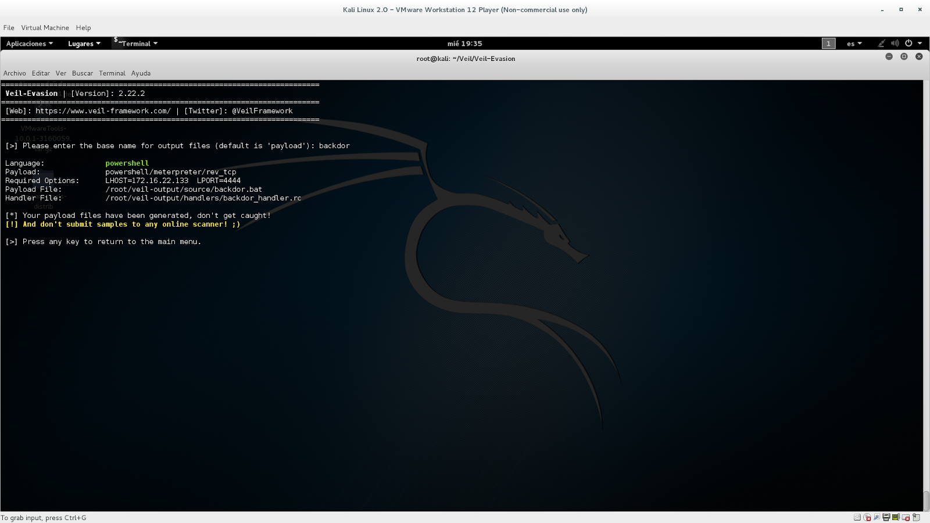Click the 'Veil-Evasion' heading text
This screenshot has height=523, width=930.
tap(31, 94)
